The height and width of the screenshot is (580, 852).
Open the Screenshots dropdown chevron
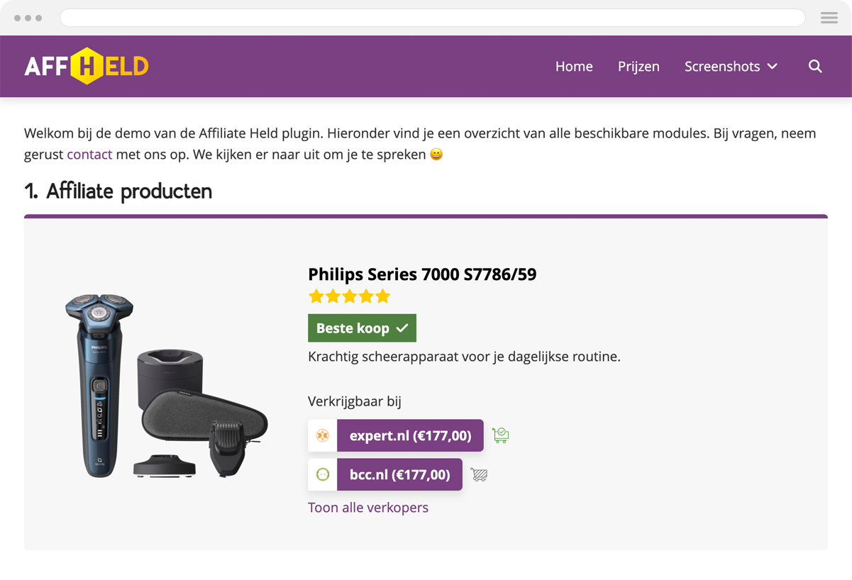(773, 66)
